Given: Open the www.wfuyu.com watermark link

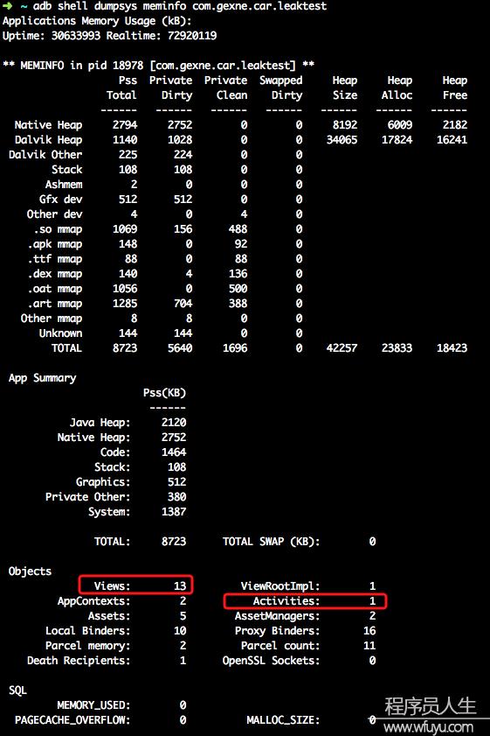Looking at the screenshot, I should click(428, 727).
